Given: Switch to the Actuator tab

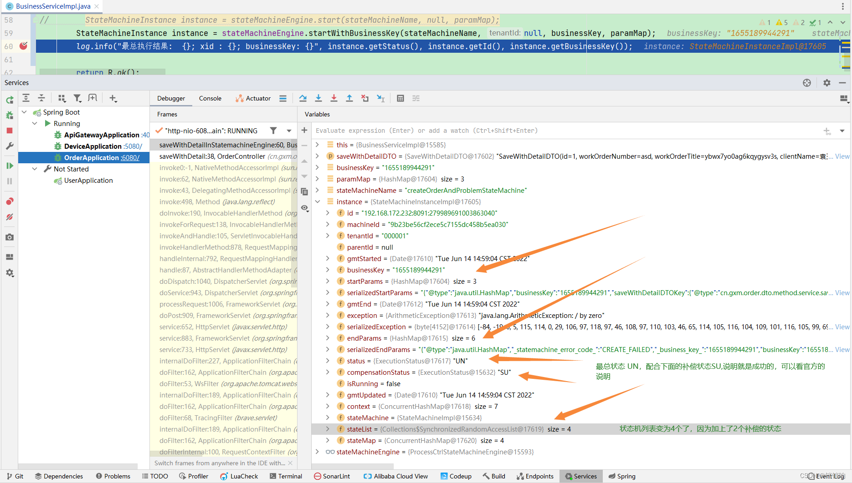Looking at the screenshot, I should [253, 98].
